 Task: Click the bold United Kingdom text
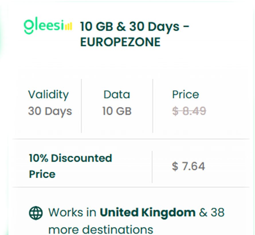[148, 212]
